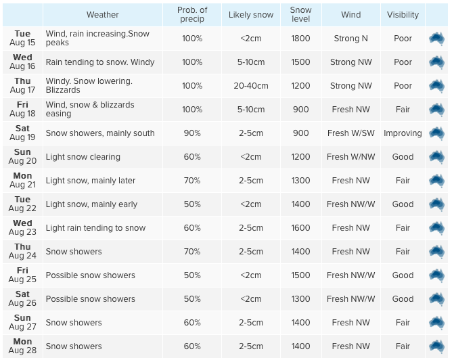Click the Snow level header
The width and height of the screenshot is (454, 362).
click(301, 15)
